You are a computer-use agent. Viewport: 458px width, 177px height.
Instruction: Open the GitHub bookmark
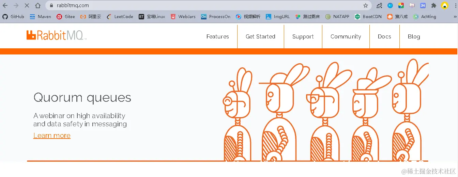point(13,16)
